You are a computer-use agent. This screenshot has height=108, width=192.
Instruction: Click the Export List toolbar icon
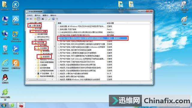[x=49, y=19]
